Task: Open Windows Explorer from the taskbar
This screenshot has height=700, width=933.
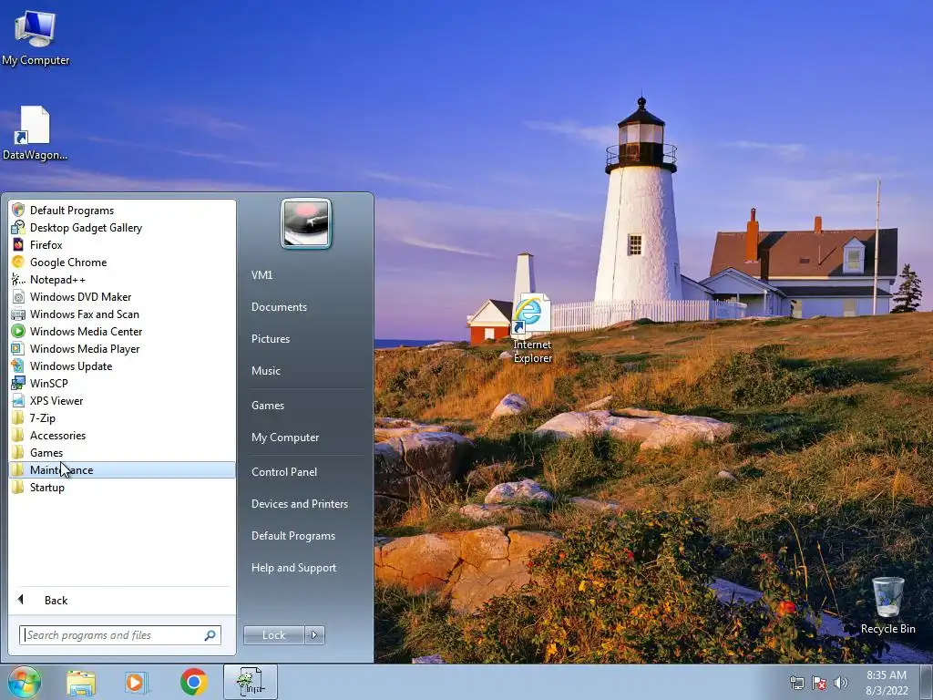Action: click(81, 683)
